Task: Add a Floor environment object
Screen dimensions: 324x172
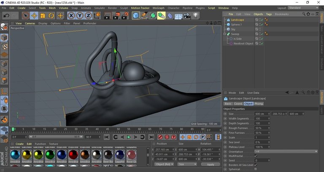Action: click(x=178, y=16)
